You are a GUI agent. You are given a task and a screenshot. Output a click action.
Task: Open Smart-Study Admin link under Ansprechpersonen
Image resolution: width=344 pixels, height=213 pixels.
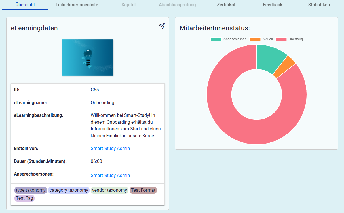[110, 176]
